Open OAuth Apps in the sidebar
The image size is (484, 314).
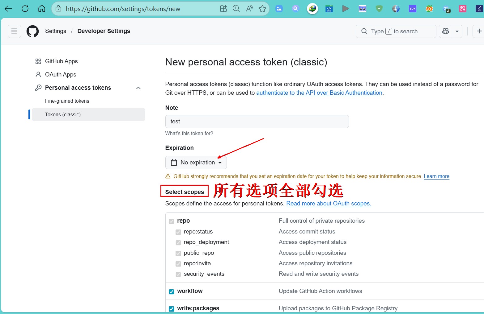coord(61,74)
